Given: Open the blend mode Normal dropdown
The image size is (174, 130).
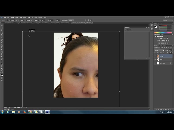Looking at the screenshot, I should click(159, 50).
